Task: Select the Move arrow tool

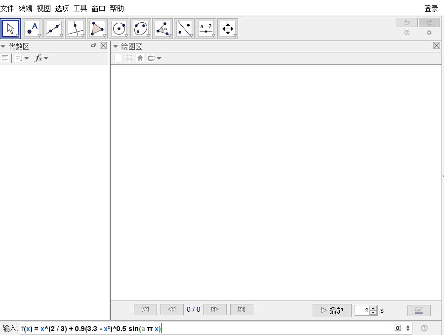Action: (10, 29)
